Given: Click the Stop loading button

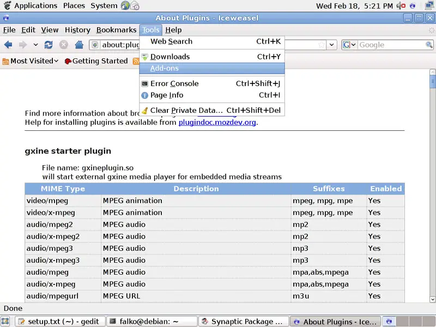Looking at the screenshot, I should click(x=64, y=45).
